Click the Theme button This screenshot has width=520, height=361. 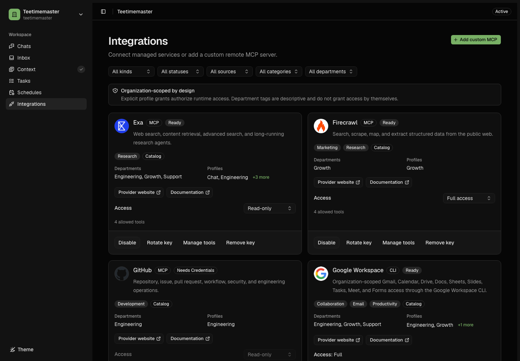[22, 349]
